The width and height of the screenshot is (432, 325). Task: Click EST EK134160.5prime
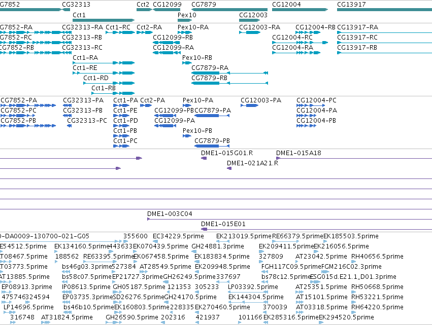(56, 251)
